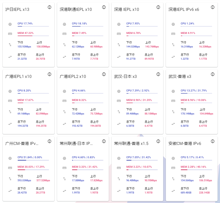Click CPU chip icon in 沪日IEPL x13 card
Screen dimensions: 220x203
(x=10, y=24)
